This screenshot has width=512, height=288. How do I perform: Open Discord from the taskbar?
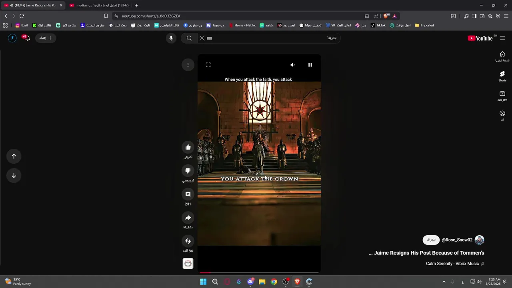pyautogui.click(x=250, y=282)
